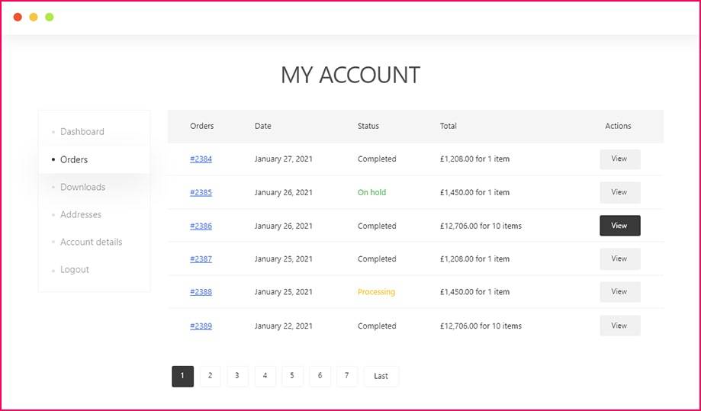View the January 22 order #2389

(619, 326)
